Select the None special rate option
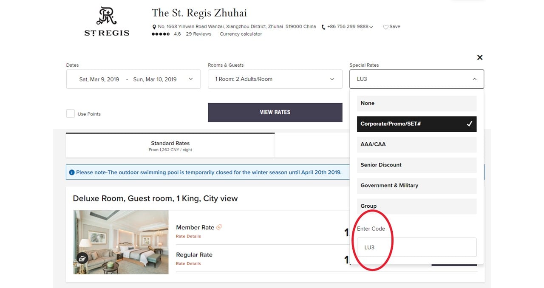The height and width of the screenshot is (288, 544). pos(416,103)
